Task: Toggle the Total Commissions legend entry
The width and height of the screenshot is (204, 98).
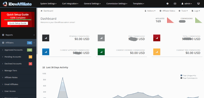Action: (189, 78)
